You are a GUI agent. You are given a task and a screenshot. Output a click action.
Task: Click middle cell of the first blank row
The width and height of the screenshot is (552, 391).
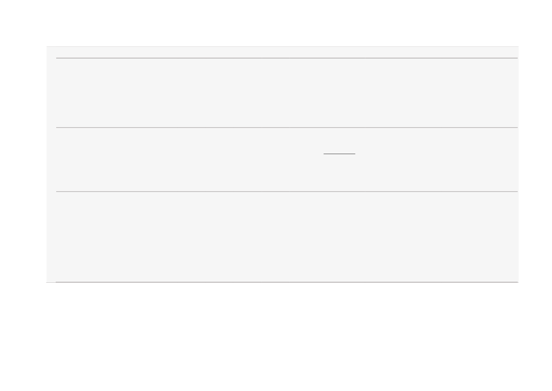pyautogui.click(x=327, y=93)
